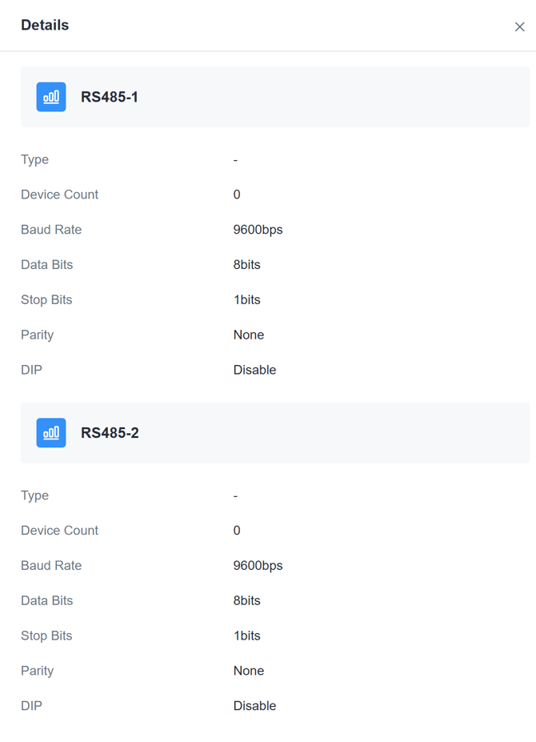Click the RS485-2 Type label

(34, 495)
